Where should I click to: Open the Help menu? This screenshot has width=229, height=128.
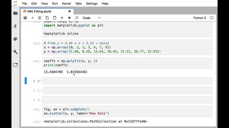point(105,4)
